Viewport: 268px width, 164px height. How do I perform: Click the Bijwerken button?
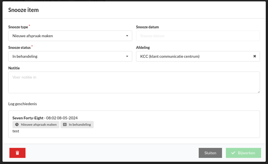[244, 153]
